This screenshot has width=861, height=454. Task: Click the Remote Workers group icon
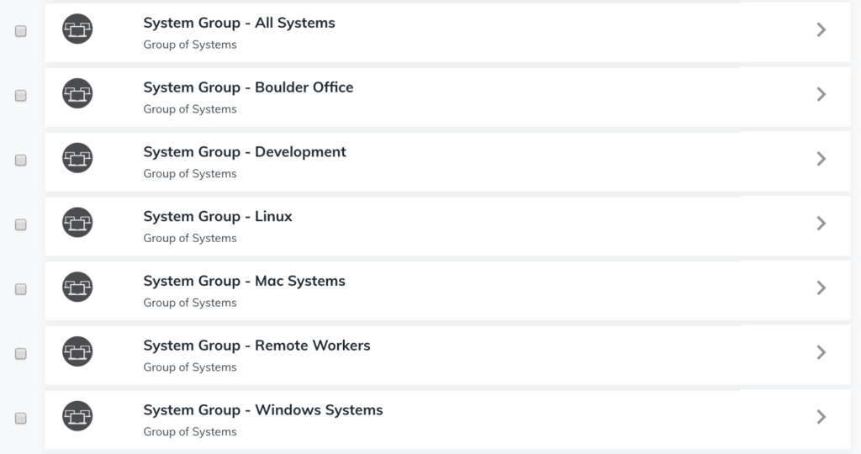(x=77, y=351)
